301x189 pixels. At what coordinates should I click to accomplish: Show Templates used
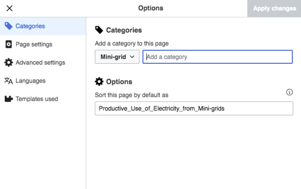tap(43, 99)
